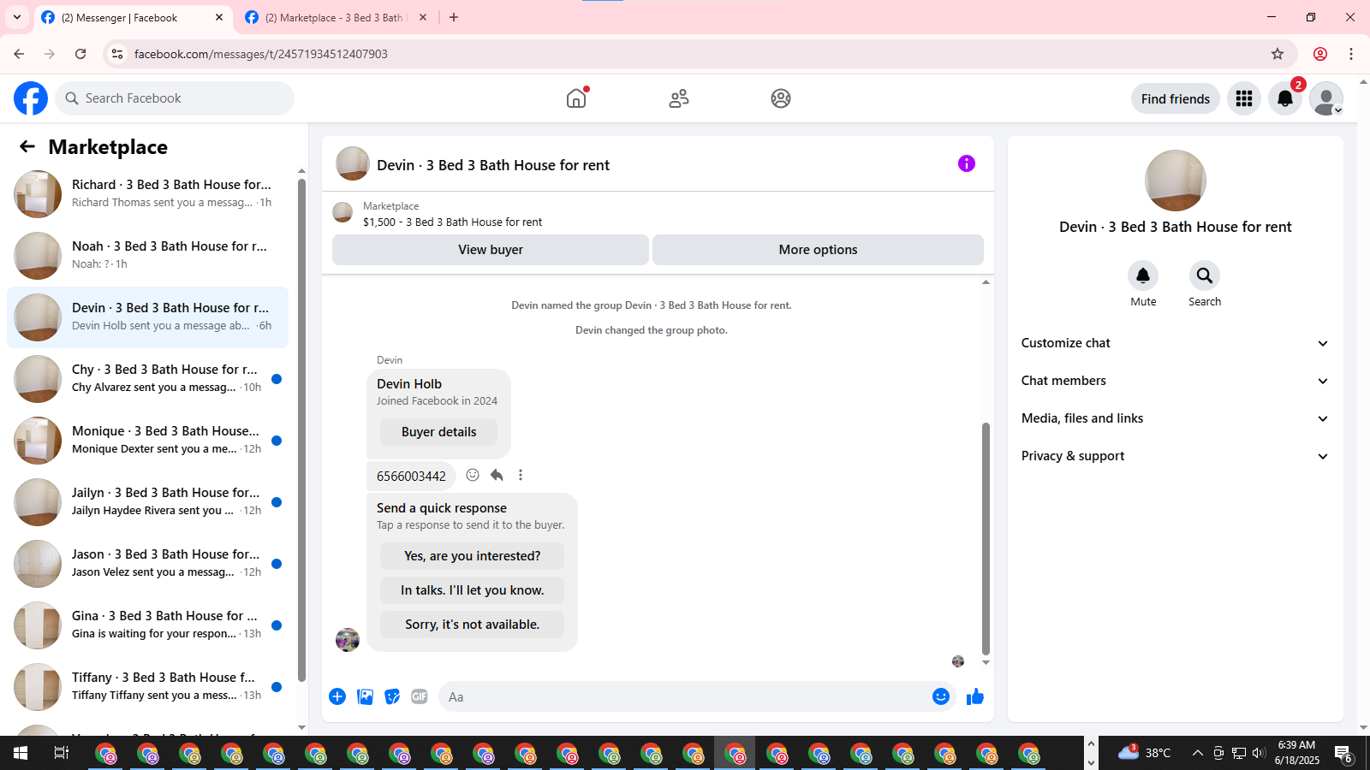The width and height of the screenshot is (1370, 770).
Task: Open the Facebook logo home link
Action: [x=31, y=98]
